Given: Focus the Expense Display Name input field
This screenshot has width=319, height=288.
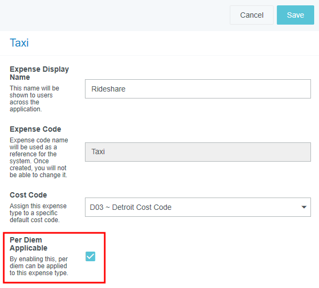Looking at the screenshot, I should (x=198, y=89).
